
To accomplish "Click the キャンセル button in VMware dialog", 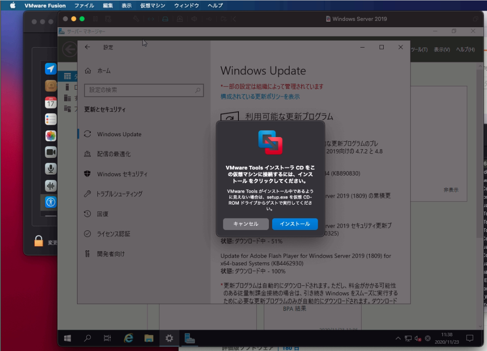I will point(246,224).
